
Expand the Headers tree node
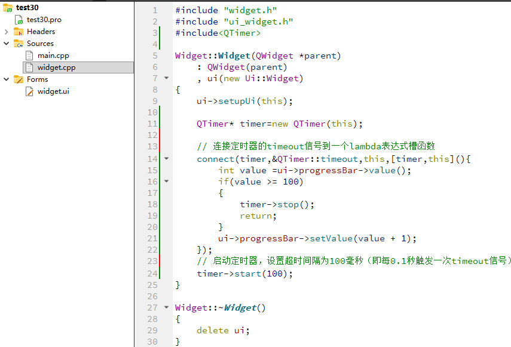pos(6,32)
